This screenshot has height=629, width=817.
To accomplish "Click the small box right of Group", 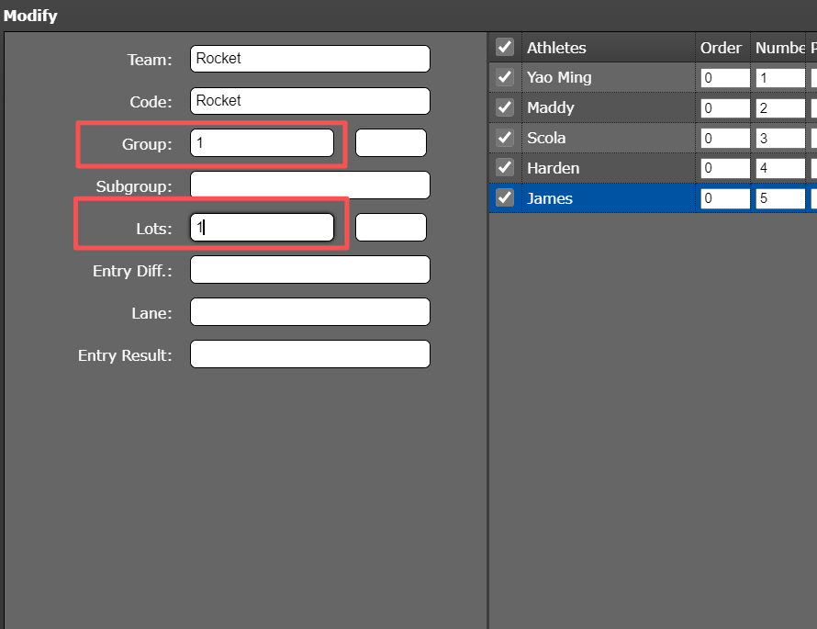I will click(x=390, y=143).
